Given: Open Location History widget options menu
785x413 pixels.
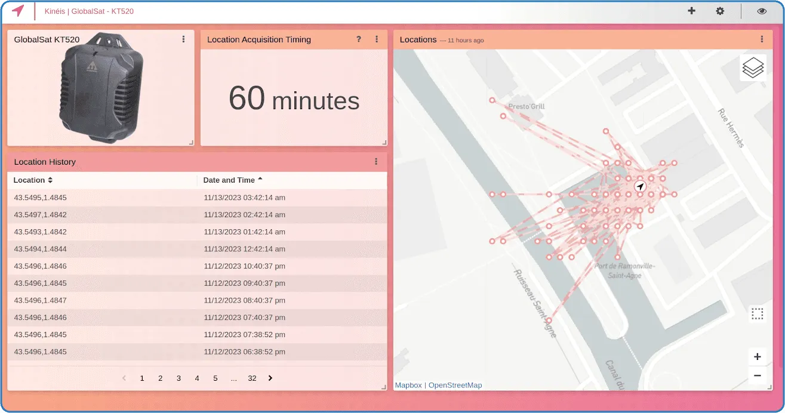Looking at the screenshot, I should coord(376,162).
